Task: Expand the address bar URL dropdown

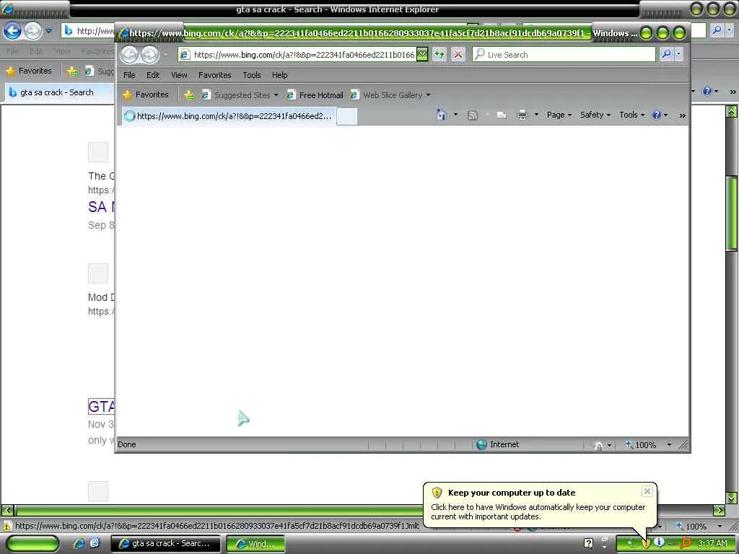Action: 422,55
